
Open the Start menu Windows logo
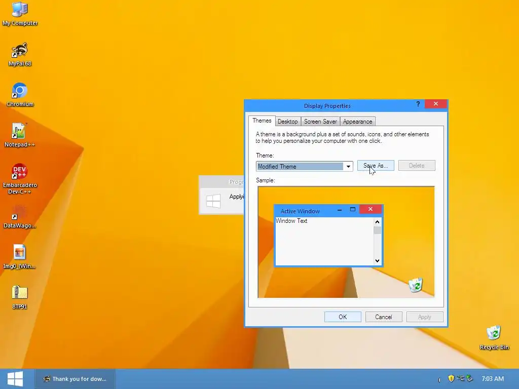click(15, 379)
